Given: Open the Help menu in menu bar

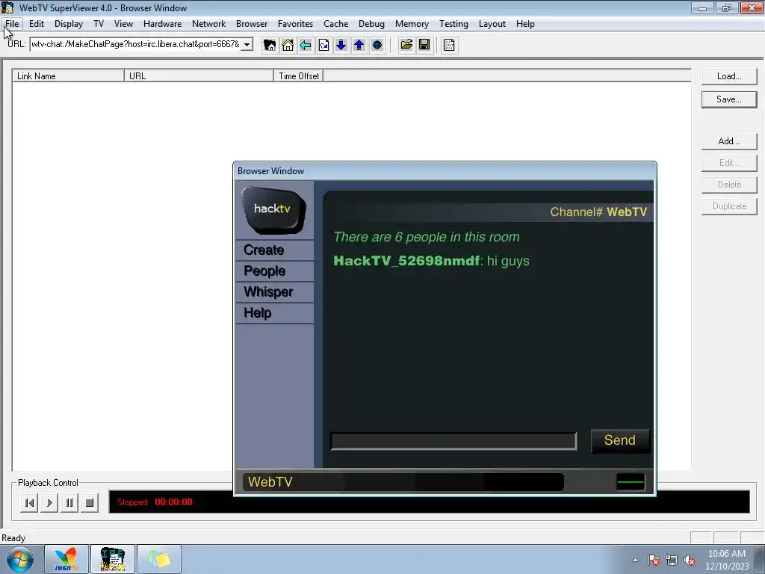Looking at the screenshot, I should [x=525, y=24].
